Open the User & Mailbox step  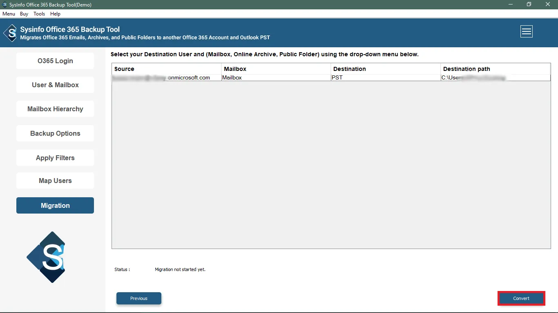tap(55, 85)
